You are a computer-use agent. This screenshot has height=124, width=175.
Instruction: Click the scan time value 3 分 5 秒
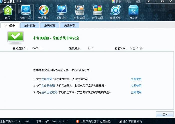coord(136,48)
